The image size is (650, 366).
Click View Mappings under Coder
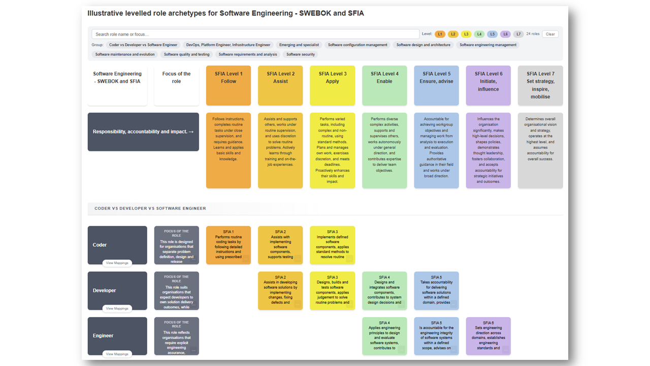coord(117,263)
